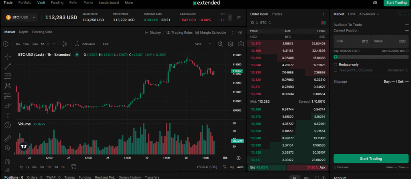
Task: Open the order book options menu
Action: point(324,14)
